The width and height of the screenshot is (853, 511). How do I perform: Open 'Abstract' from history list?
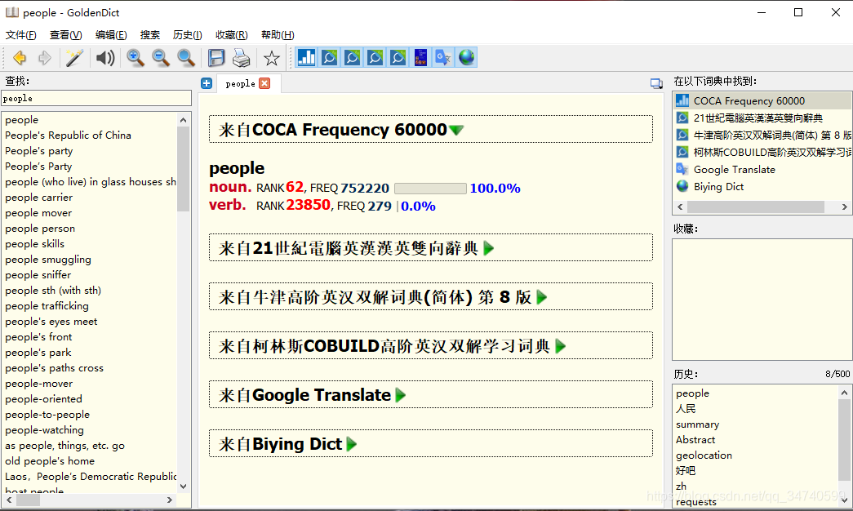point(695,440)
